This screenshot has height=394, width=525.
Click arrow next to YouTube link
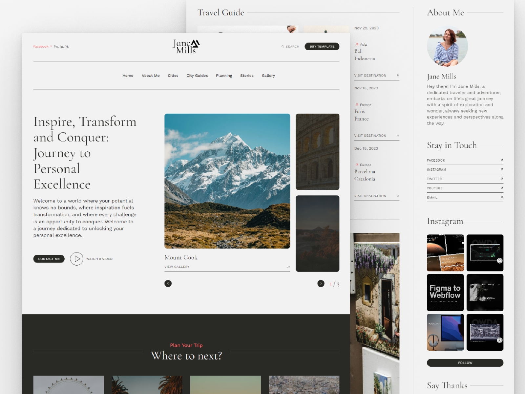(x=501, y=188)
